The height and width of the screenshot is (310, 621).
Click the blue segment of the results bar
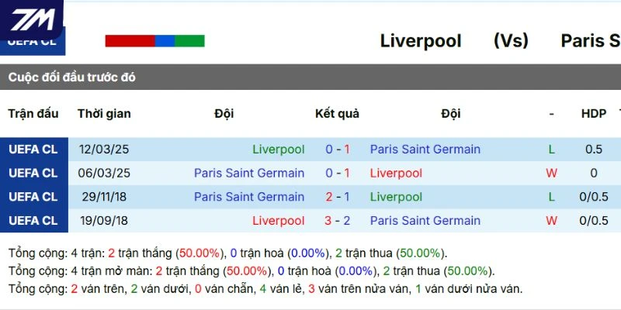click(165, 41)
